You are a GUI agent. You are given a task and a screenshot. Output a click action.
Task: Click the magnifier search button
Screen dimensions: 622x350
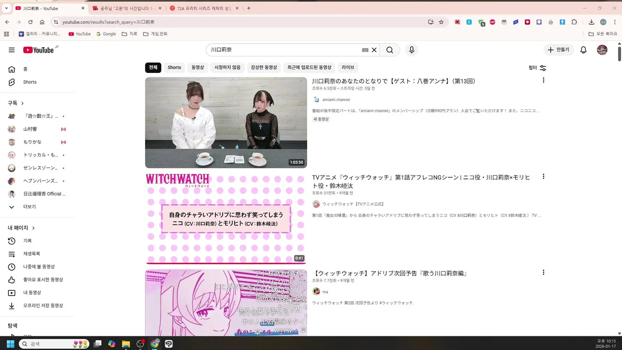[390, 50]
